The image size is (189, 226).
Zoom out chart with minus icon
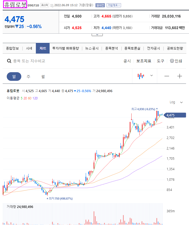pos(167,76)
